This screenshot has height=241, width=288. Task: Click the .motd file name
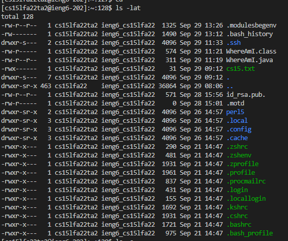tap(235, 103)
